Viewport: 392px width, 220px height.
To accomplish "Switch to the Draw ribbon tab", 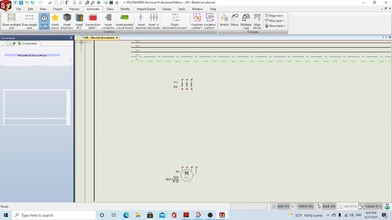I will [x=110, y=9].
